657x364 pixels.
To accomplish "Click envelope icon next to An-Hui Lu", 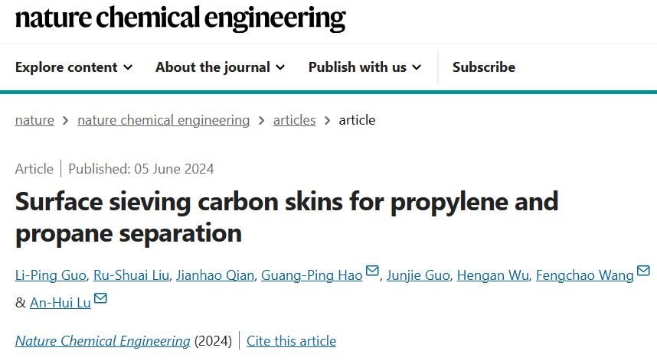I will (x=100, y=299).
